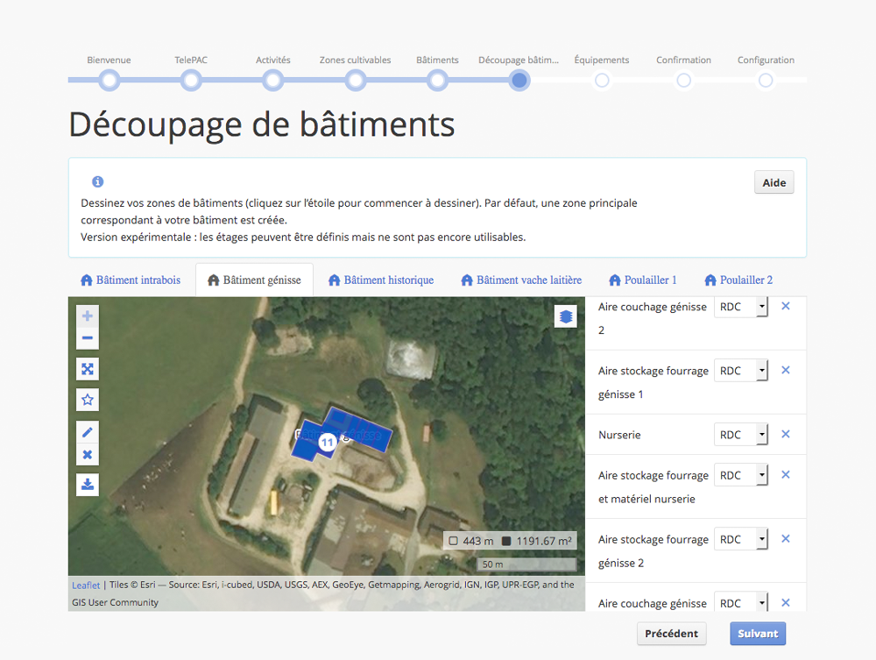Remove the Nurserie zone

tap(786, 434)
